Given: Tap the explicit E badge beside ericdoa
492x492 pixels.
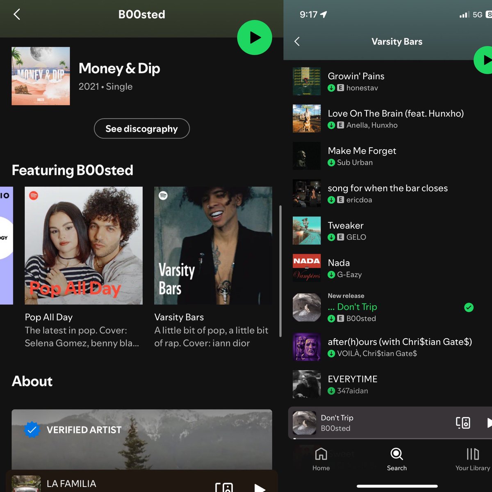Looking at the screenshot, I should click(340, 200).
